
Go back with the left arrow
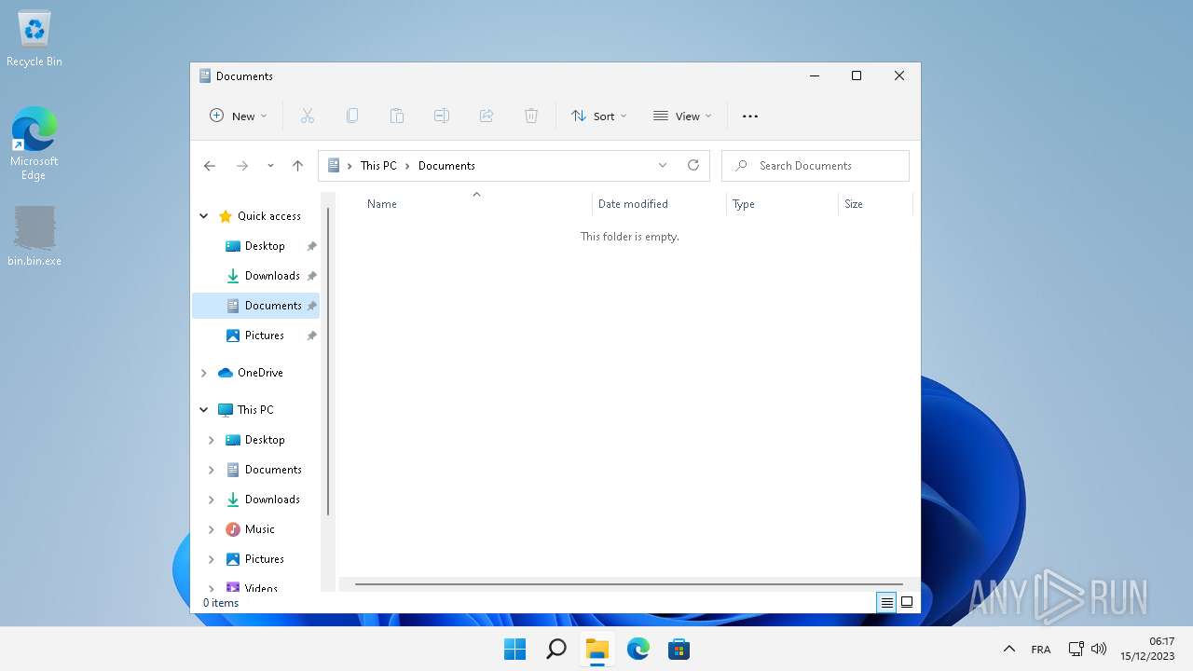[209, 166]
